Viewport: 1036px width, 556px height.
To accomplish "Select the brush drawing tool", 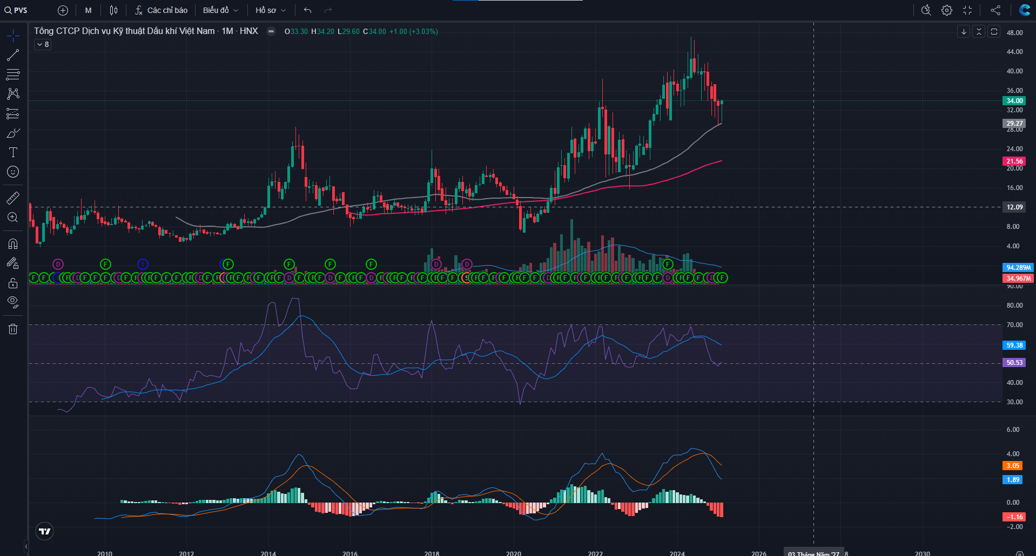I will (13, 133).
